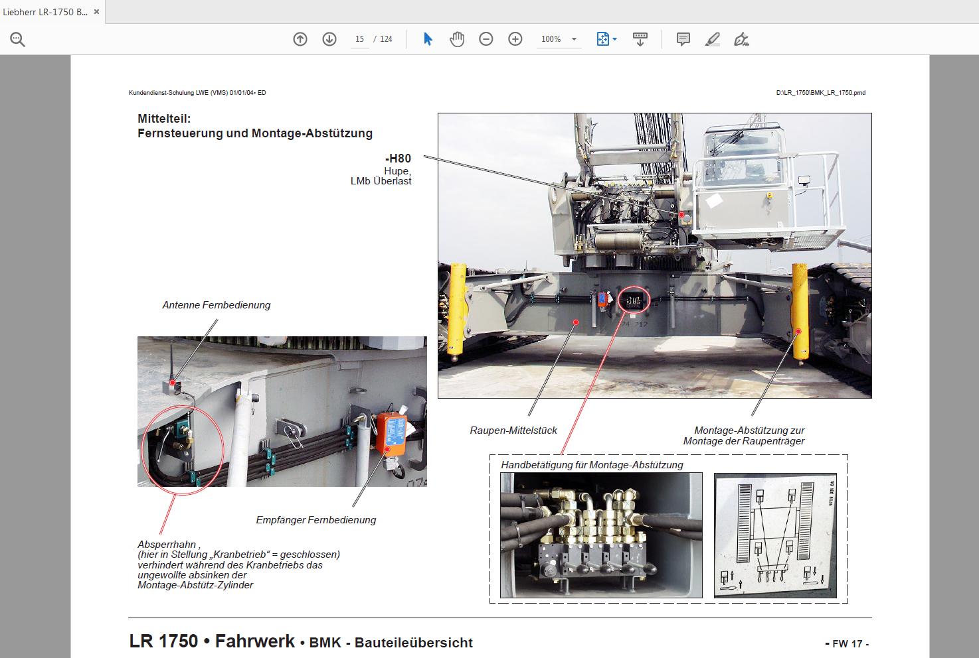The width and height of the screenshot is (979, 658).
Task: Select the Liebherr LR-1750 document tab
Action: tap(46, 11)
